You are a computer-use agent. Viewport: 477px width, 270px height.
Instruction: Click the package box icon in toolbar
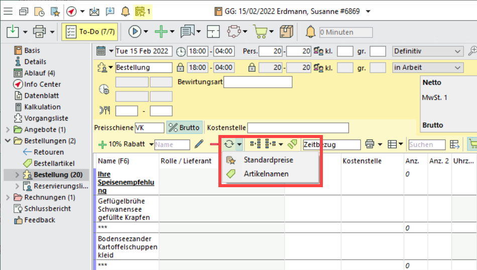(x=286, y=32)
